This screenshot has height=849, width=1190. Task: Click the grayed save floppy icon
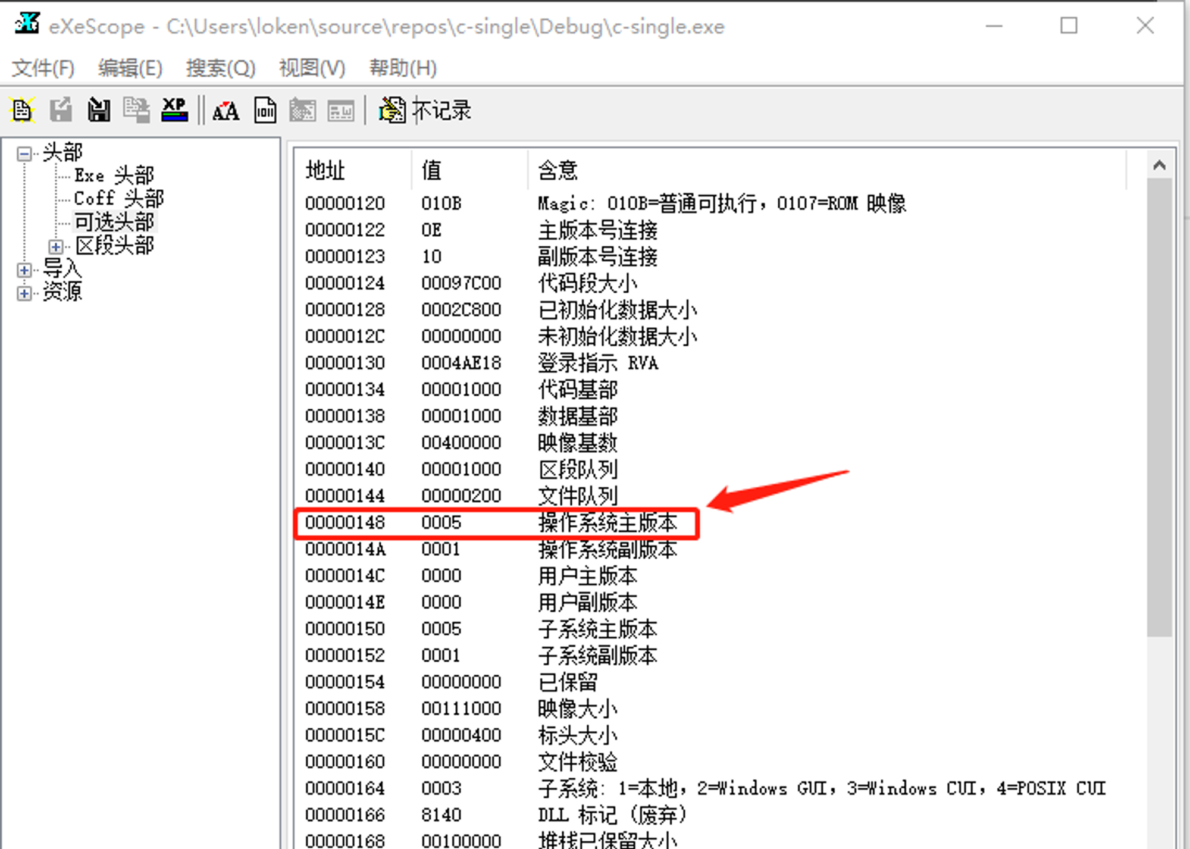[61, 110]
